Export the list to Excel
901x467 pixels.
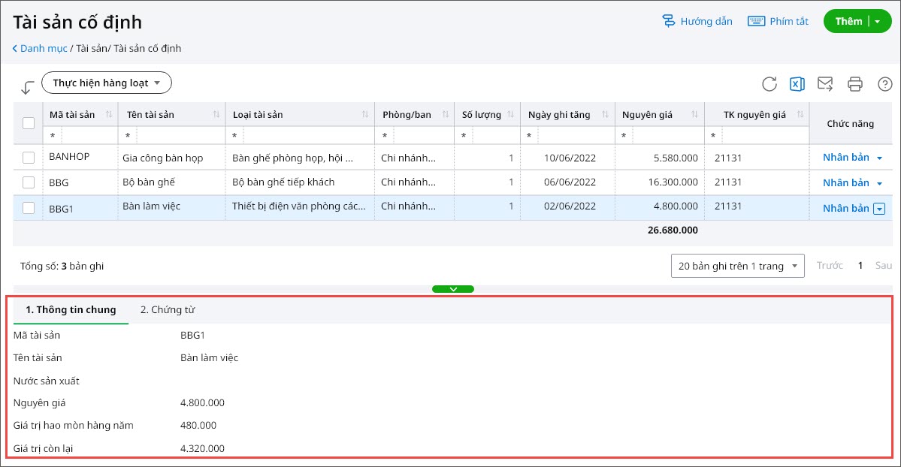[797, 84]
